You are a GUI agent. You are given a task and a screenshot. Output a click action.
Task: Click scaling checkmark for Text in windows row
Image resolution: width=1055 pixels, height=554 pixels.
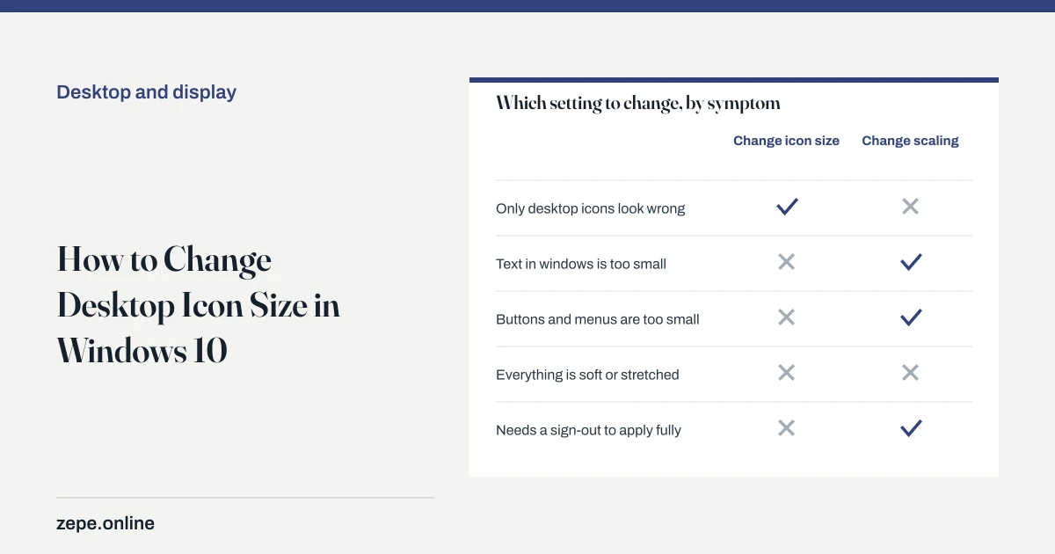(911, 262)
